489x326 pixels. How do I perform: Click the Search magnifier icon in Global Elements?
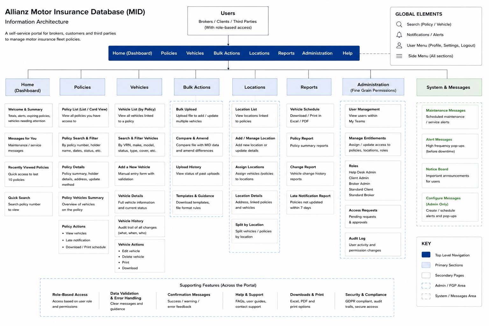pos(399,24)
